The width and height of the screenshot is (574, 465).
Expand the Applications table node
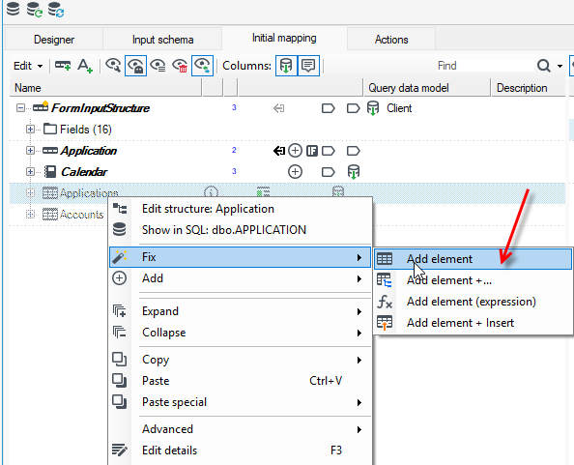coord(30,193)
